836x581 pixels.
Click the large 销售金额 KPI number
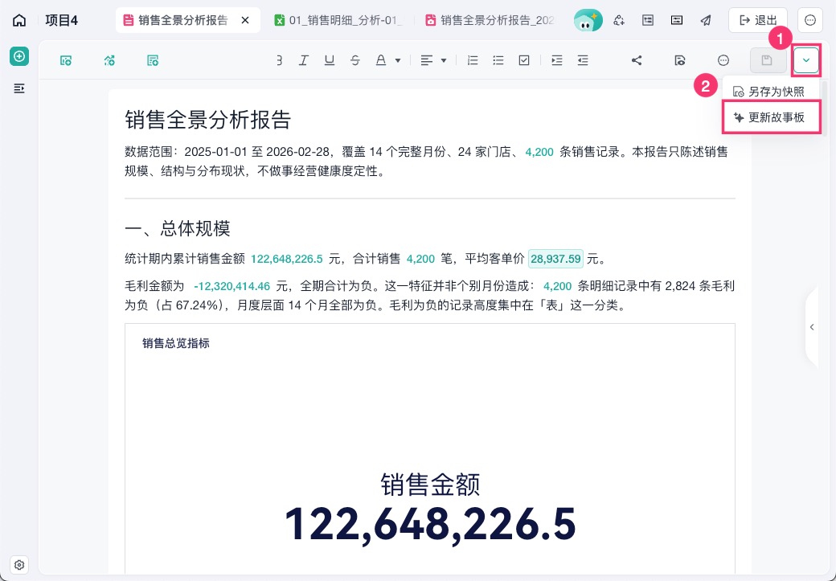coord(430,524)
